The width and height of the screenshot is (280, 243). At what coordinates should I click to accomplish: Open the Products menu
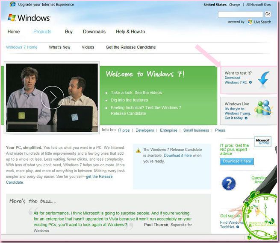[x=42, y=32]
